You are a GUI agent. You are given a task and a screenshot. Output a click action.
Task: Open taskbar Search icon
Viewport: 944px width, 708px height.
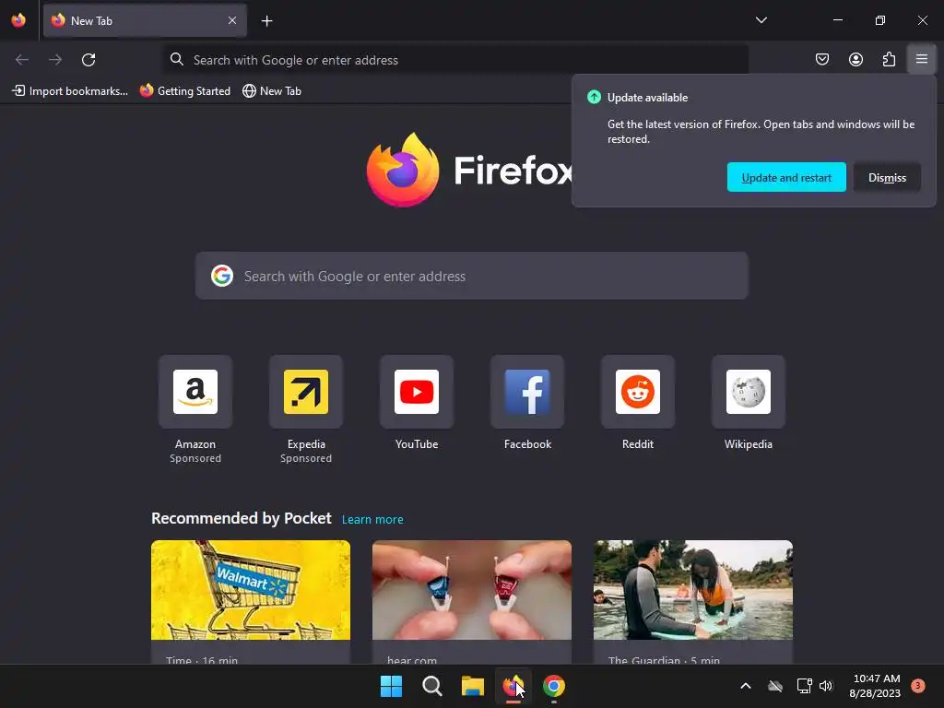pyautogui.click(x=431, y=686)
